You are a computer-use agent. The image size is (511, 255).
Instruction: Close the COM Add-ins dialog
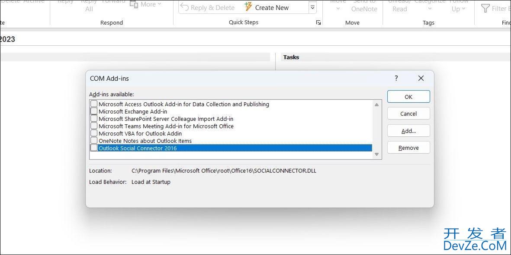[421, 78]
